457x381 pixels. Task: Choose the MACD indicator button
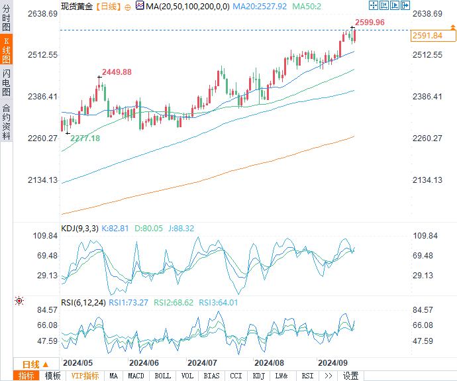click(136, 376)
